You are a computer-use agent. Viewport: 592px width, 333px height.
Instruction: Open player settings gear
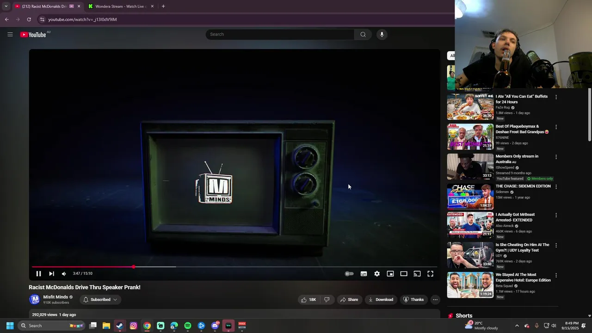[x=377, y=274]
